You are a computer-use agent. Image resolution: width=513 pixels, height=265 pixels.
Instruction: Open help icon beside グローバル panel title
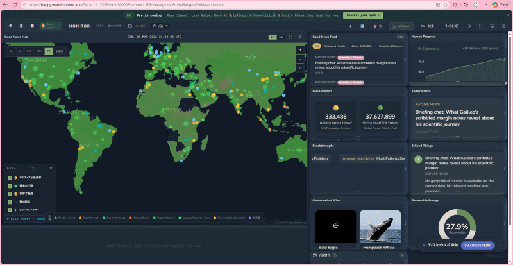(334, 255)
